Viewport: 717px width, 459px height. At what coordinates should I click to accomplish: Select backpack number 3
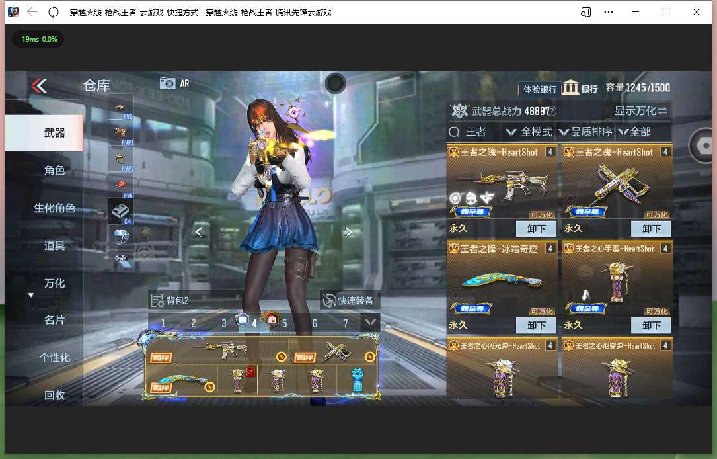pyautogui.click(x=223, y=323)
